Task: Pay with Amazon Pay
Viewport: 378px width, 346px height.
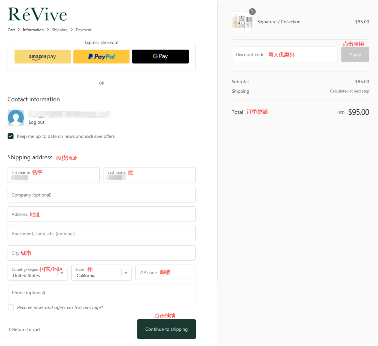Action: click(43, 57)
